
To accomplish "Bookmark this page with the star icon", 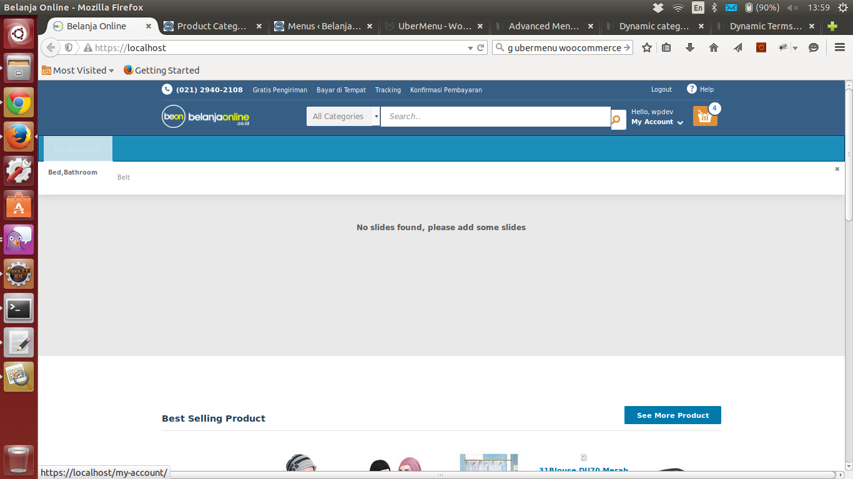I will pyautogui.click(x=647, y=47).
